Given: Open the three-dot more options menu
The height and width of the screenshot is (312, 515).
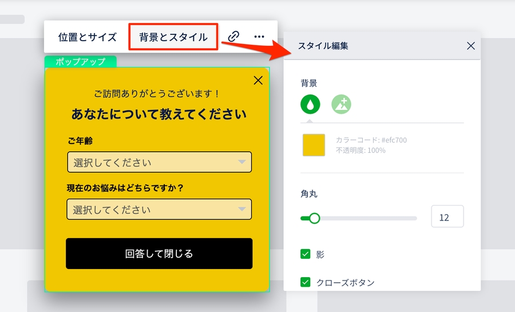Looking at the screenshot, I should coord(259,37).
